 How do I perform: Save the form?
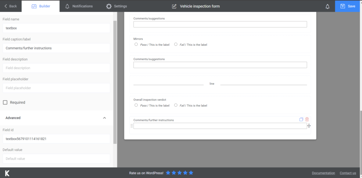[348, 6]
